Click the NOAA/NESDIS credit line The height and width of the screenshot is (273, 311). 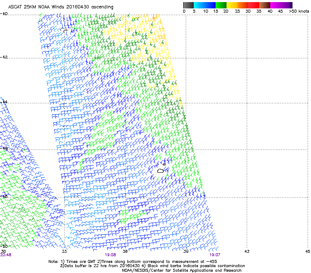coord(182,270)
